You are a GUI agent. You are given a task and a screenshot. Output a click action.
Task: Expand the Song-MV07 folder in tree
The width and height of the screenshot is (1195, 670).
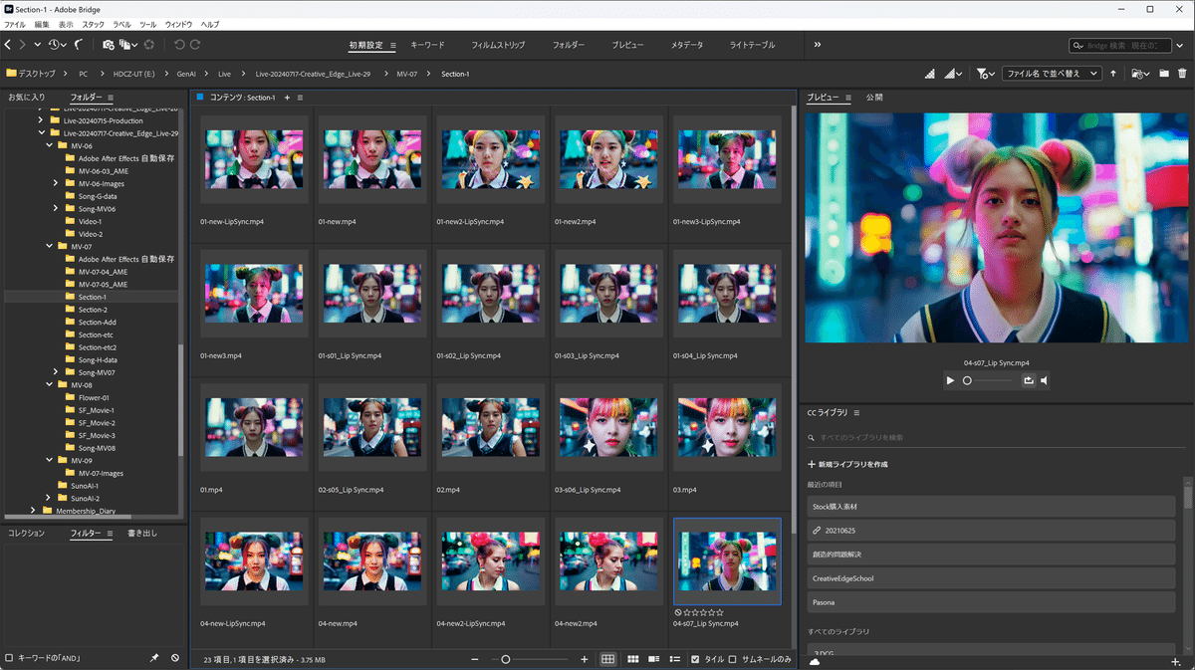point(56,372)
